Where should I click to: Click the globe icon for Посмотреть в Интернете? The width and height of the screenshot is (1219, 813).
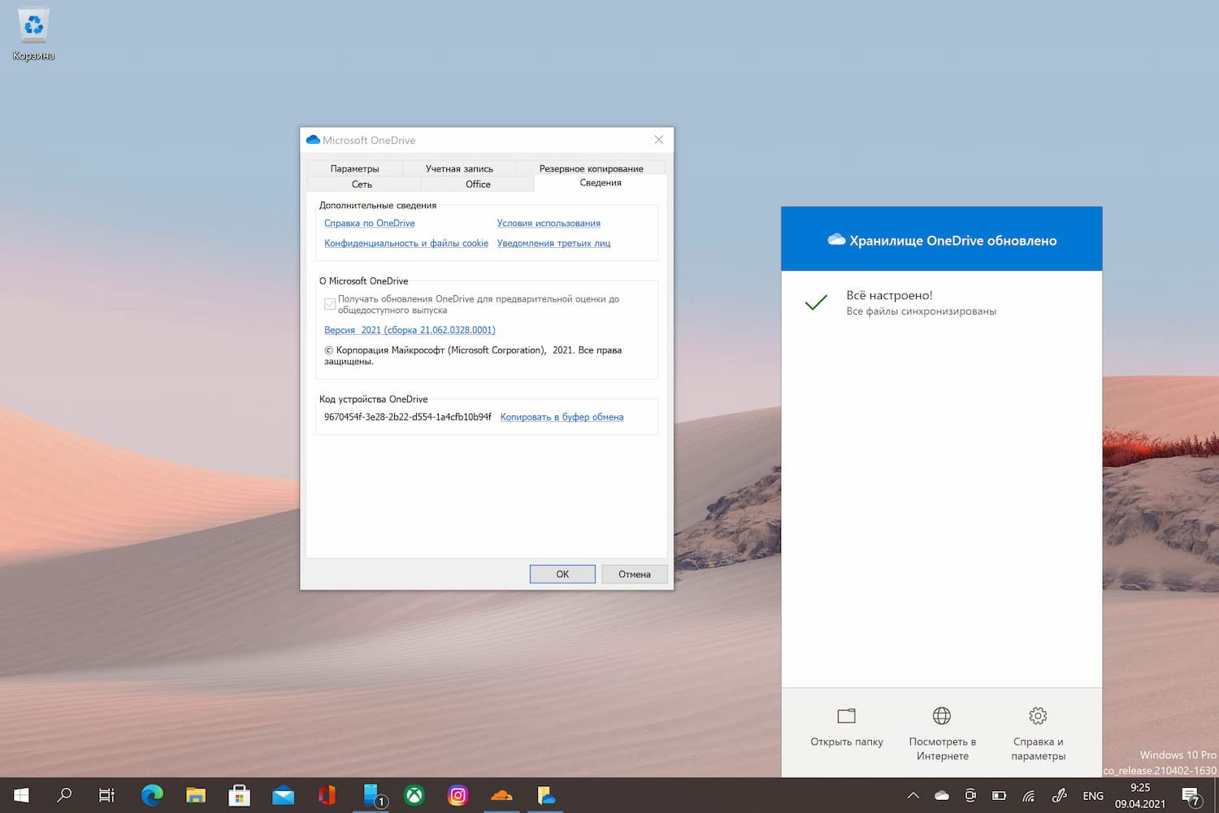941,716
